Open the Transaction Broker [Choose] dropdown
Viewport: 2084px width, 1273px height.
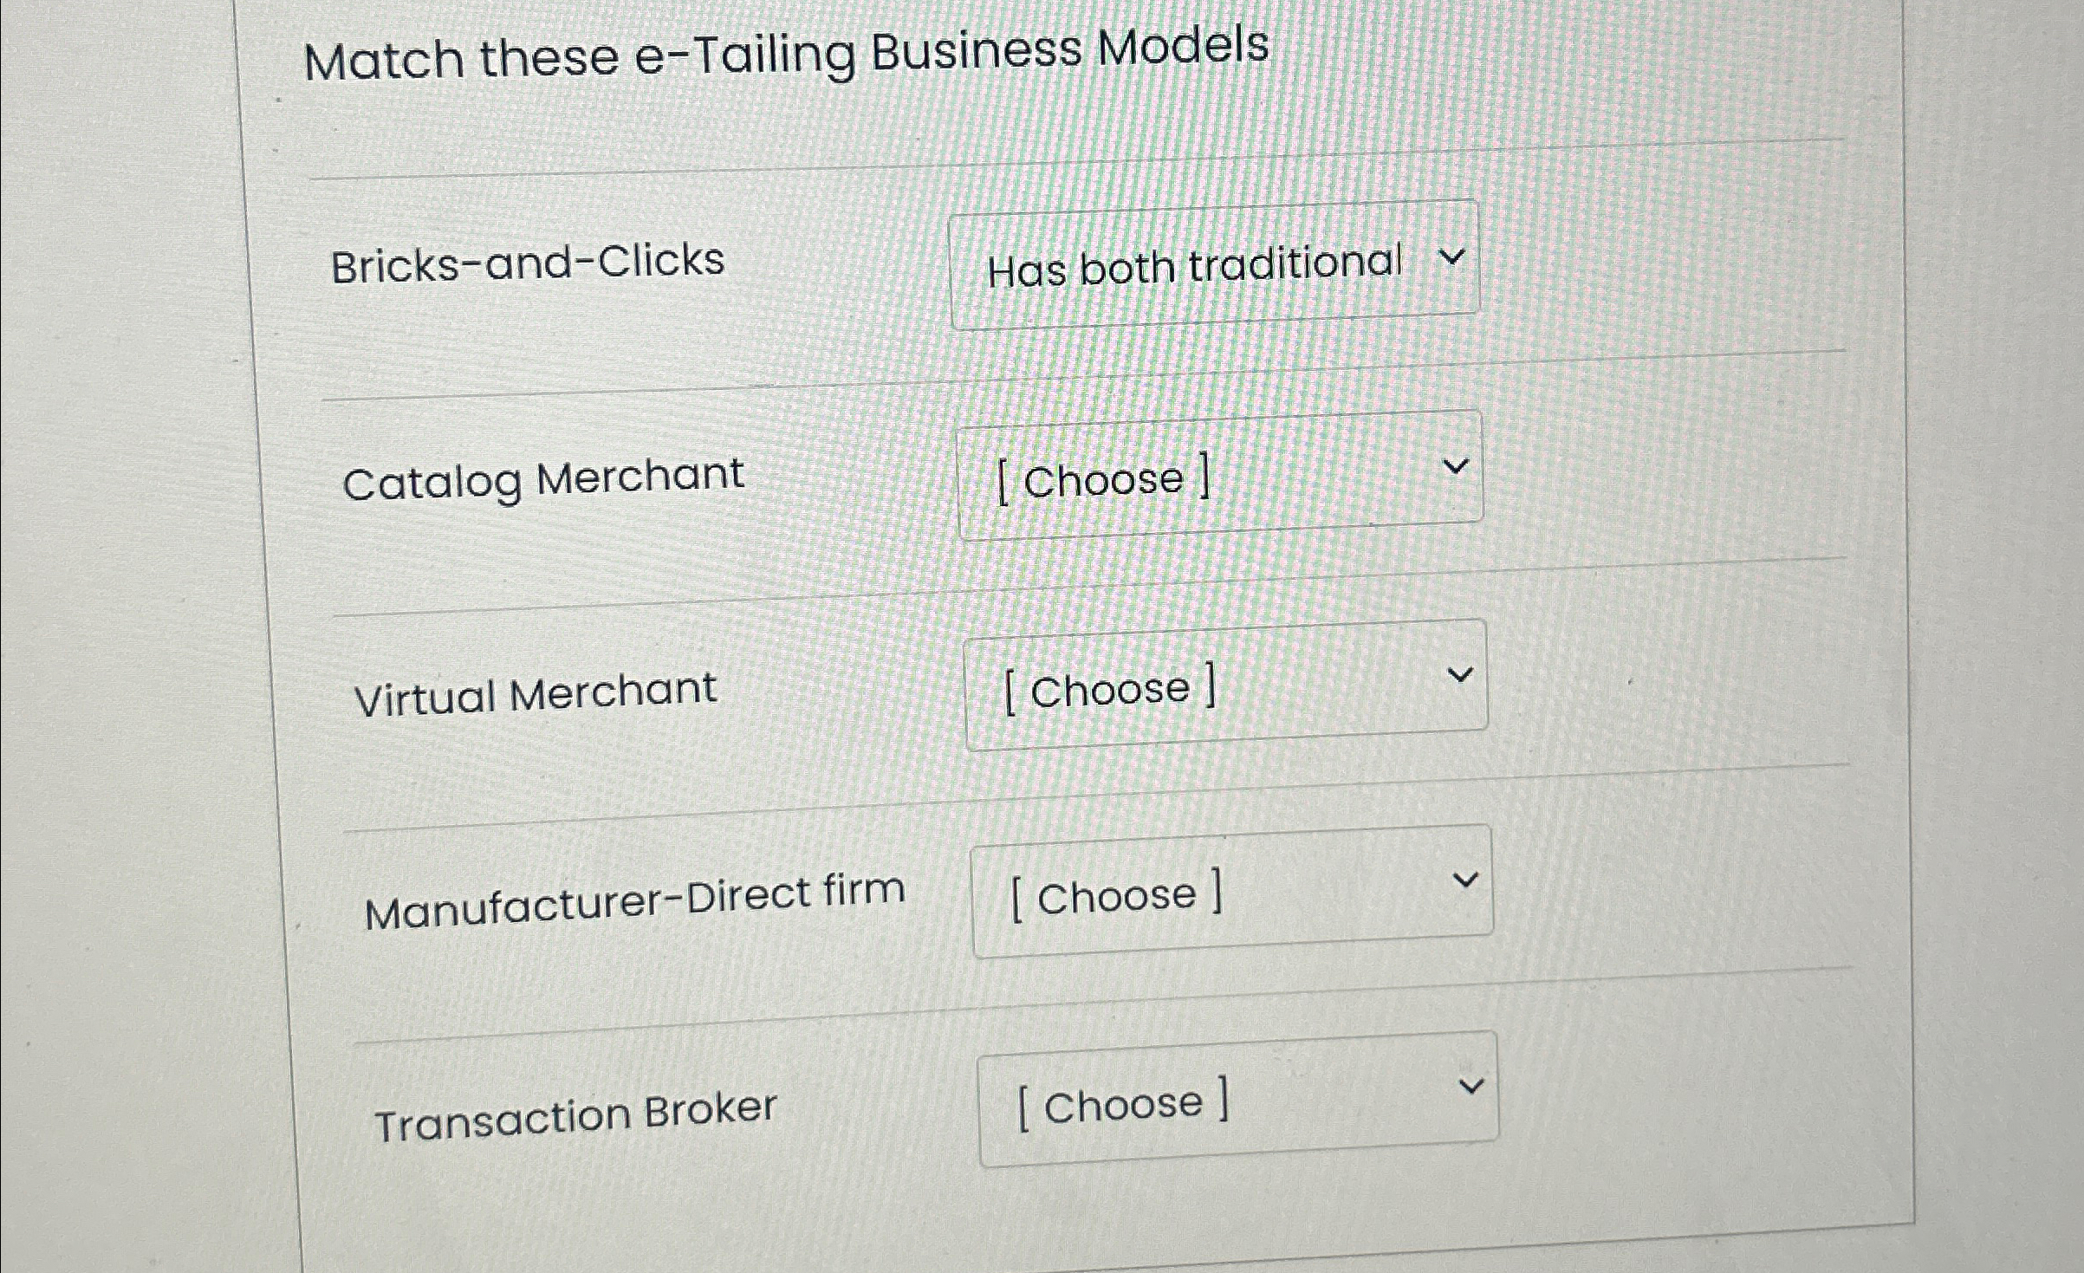click(1239, 1101)
